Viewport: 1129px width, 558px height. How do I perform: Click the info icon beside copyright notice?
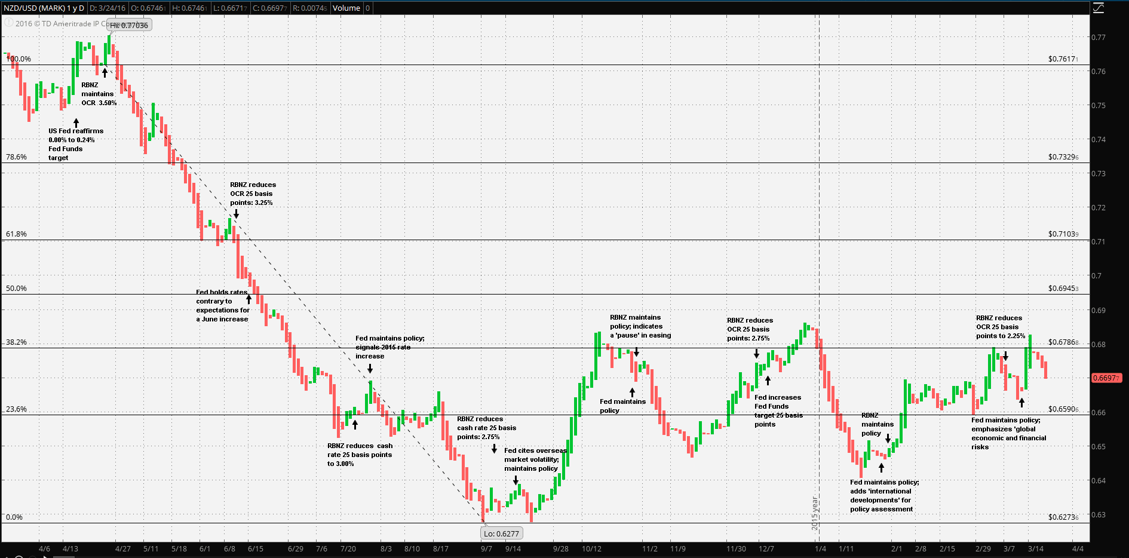pyautogui.click(x=8, y=23)
